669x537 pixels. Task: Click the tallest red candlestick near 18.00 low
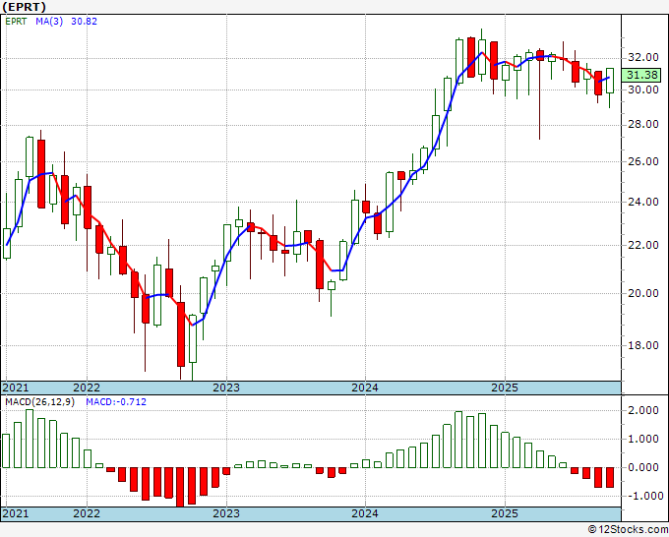[x=181, y=334]
